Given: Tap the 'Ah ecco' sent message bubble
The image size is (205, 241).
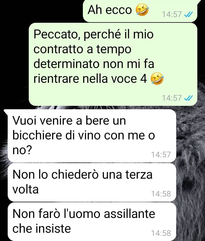Looking at the screenshot, I should coord(140,11).
